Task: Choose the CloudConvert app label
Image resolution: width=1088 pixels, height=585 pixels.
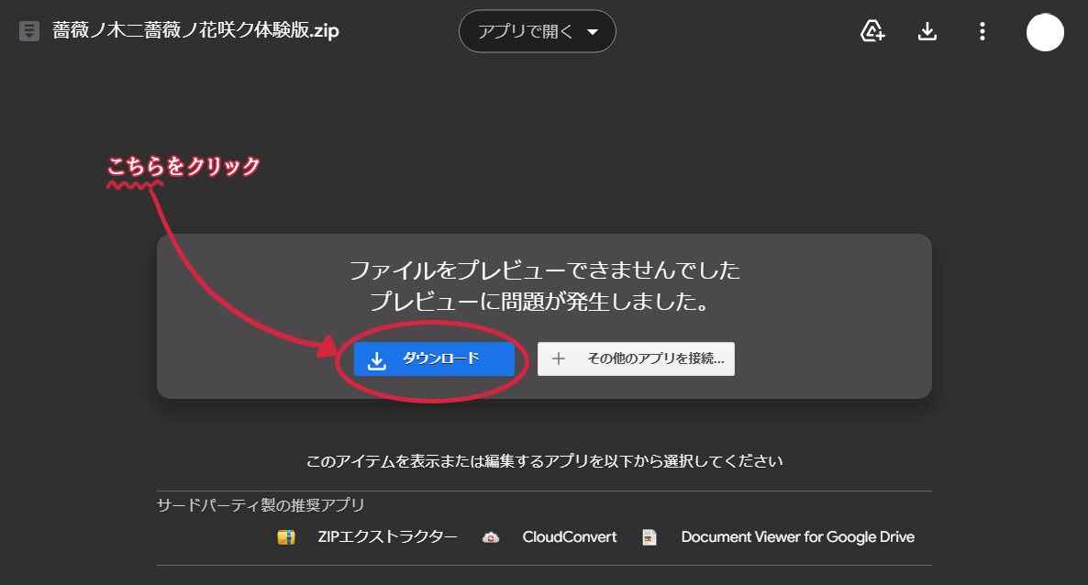Action: (x=570, y=537)
